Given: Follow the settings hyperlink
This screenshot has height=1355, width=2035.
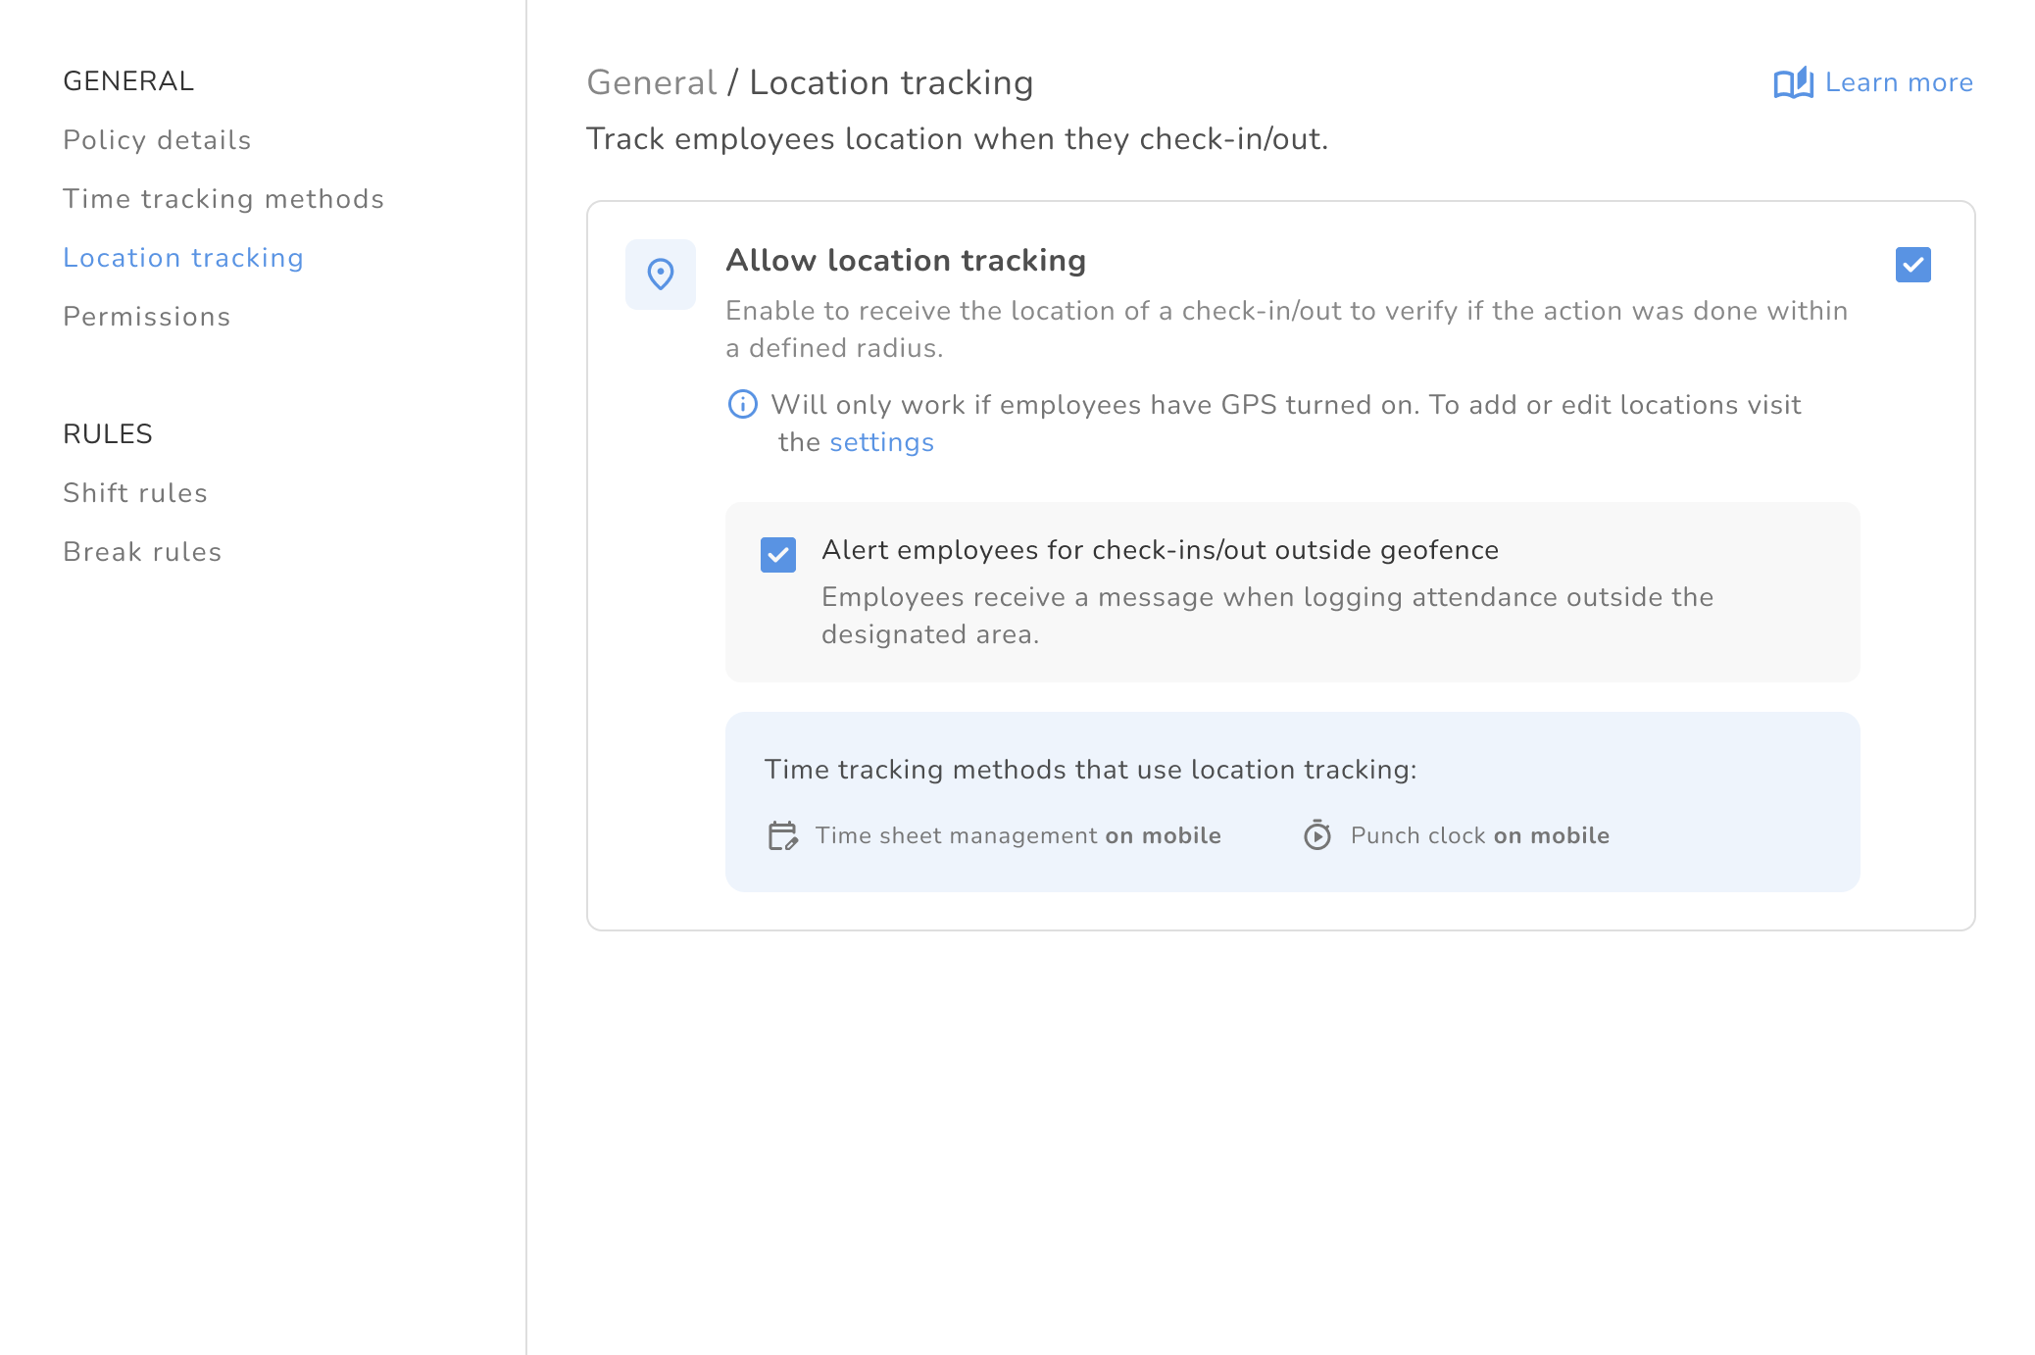Looking at the screenshot, I should coord(881,442).
